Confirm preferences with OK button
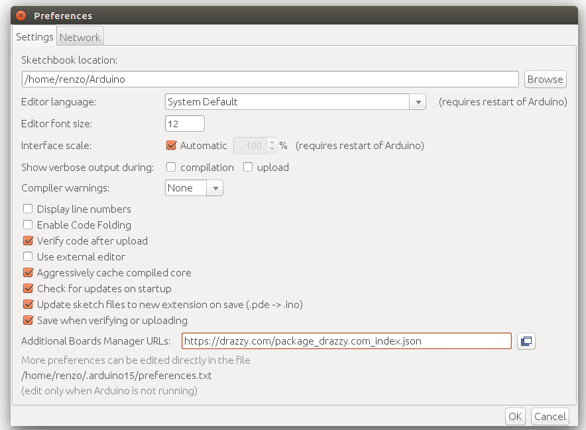 (515, 416)
